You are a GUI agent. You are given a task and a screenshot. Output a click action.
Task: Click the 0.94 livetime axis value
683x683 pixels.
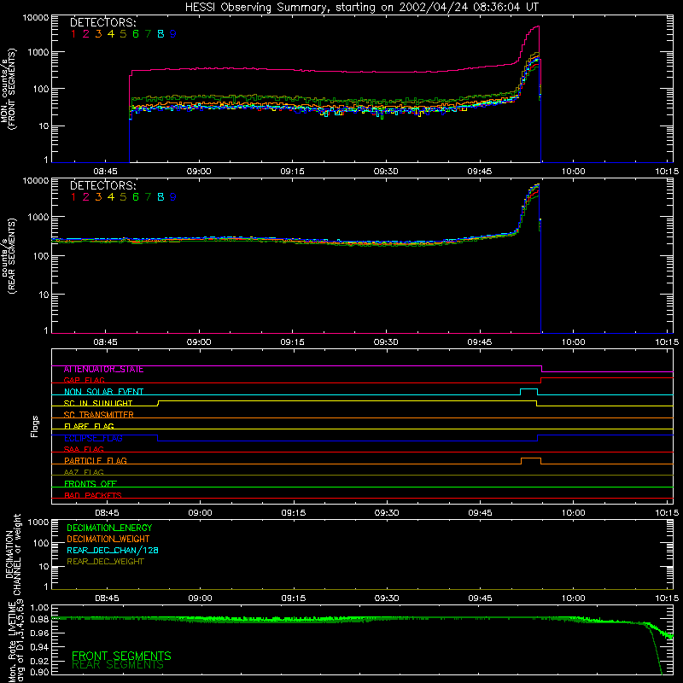(x=39, y=647)
